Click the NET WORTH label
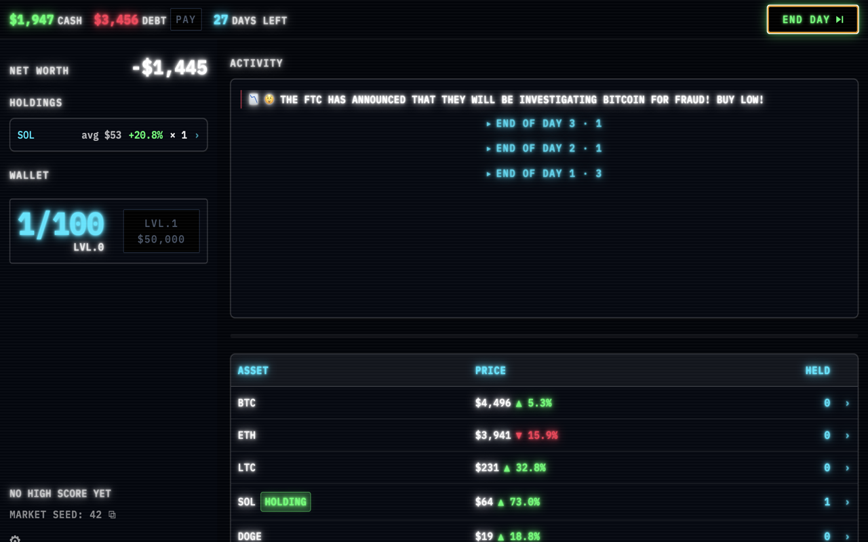This screenshot has height=542, width=868. click(x=39, y=70)
